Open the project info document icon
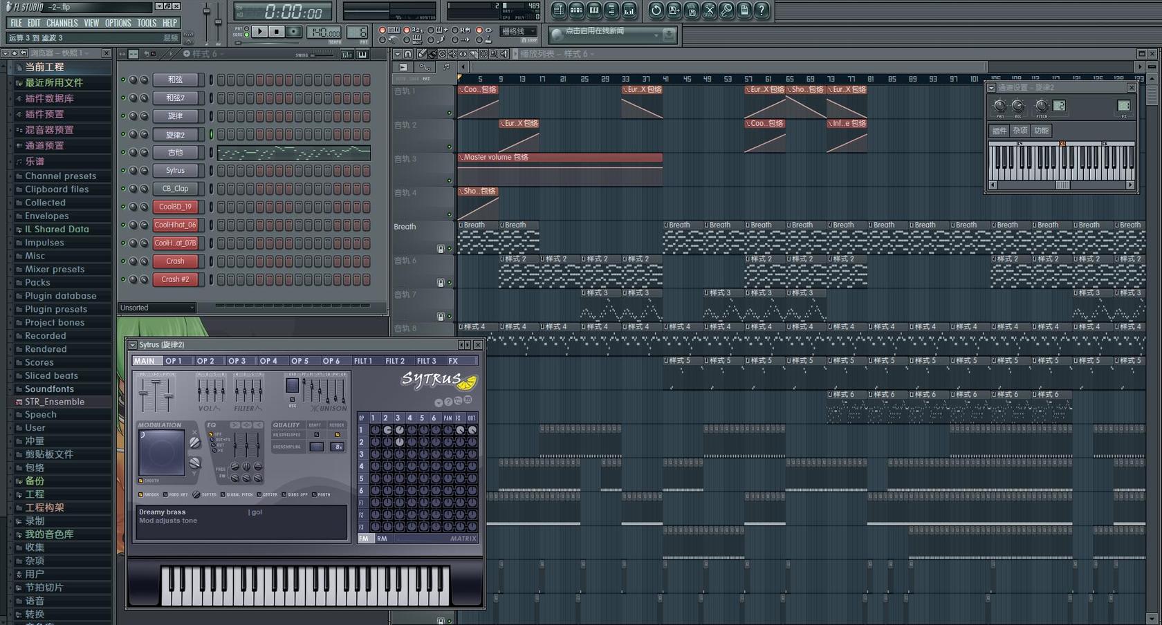 [744, 10]
